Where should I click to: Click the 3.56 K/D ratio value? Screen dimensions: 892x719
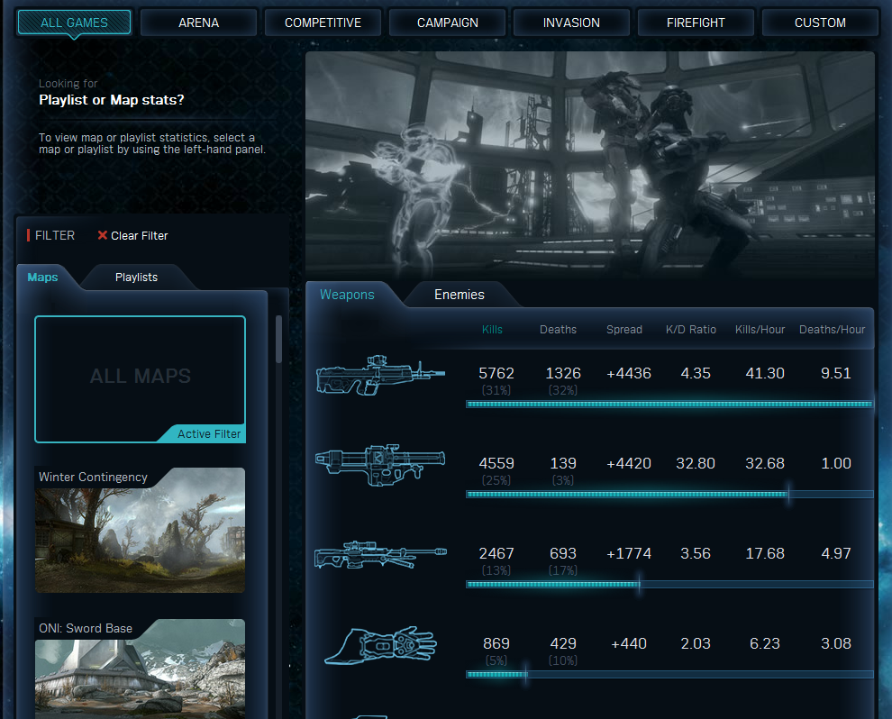point(696,553)
